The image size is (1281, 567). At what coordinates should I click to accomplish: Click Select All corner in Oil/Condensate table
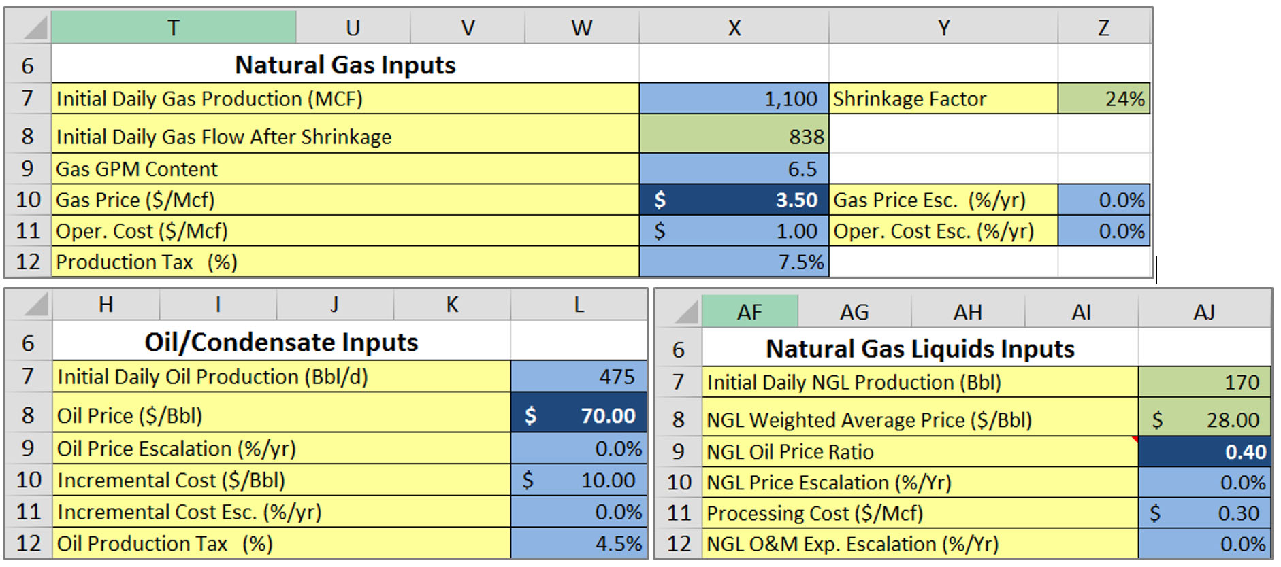tap(29, 305)
